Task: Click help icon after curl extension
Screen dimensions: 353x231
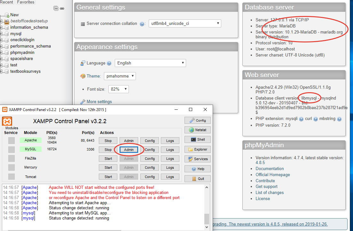Action: click(x=316, y=119)
